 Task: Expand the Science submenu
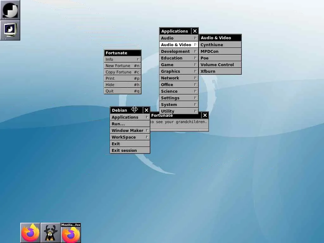179,91
